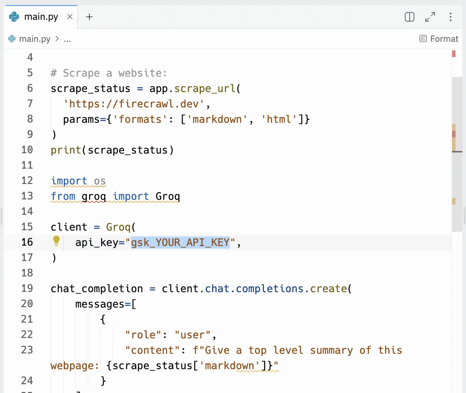Open the three-dot more options menu
Image resolution: width=466 pixels, height=393 pixels.
[451, 17]
